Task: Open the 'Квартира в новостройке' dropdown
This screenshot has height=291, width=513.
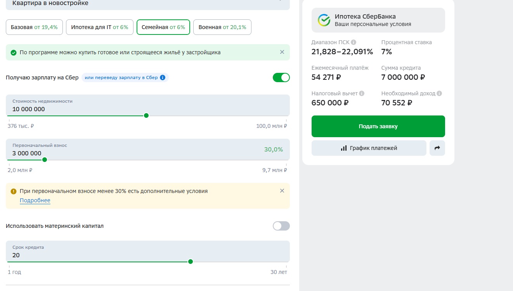Action: (148, 4)
